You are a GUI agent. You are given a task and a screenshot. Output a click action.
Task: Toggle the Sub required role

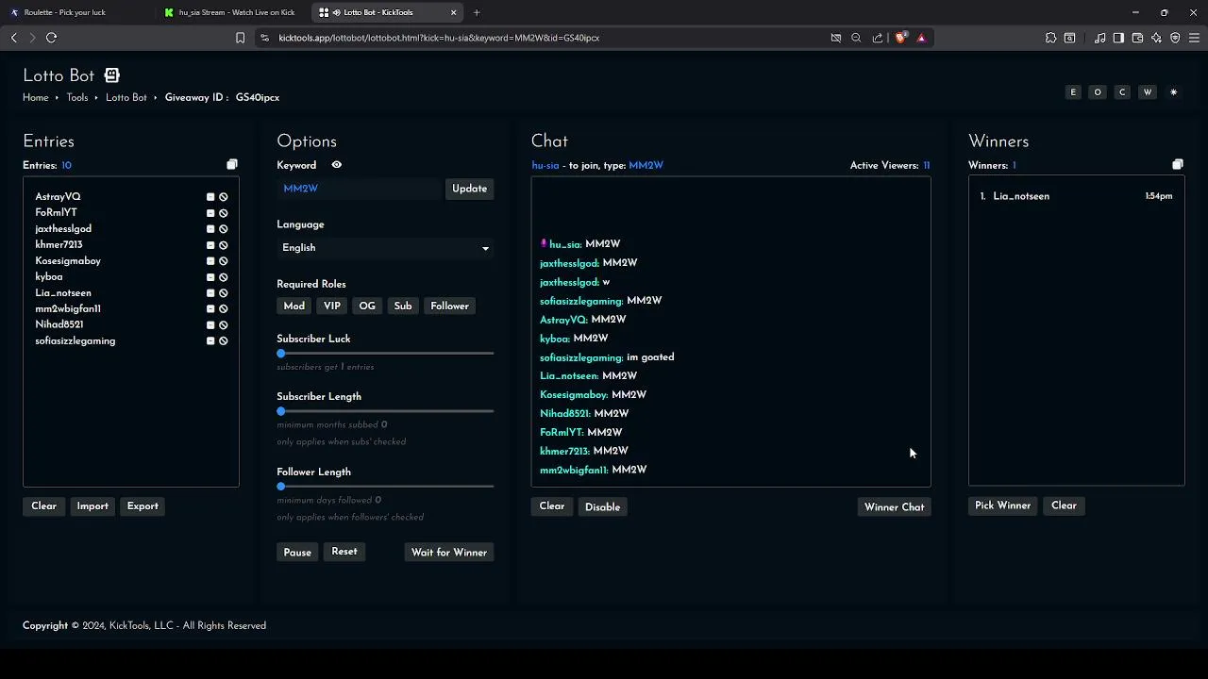pyautogui.click(x=403, y=306)
